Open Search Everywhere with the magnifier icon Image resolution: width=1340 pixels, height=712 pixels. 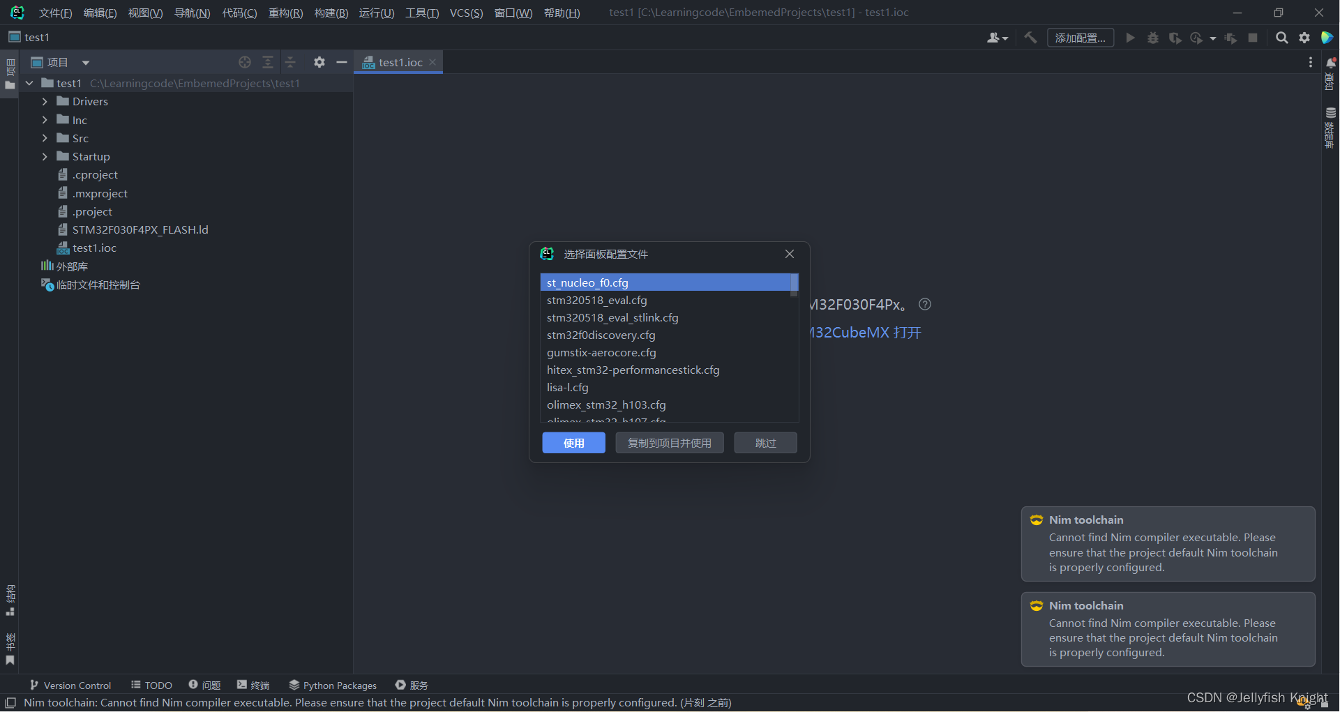(x=1281, y=38)
